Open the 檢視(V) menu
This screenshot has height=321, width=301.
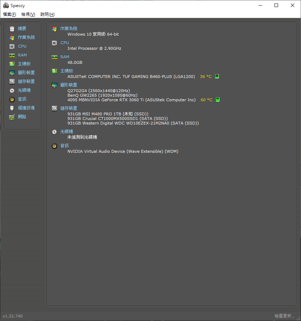[x=28, y=14]
